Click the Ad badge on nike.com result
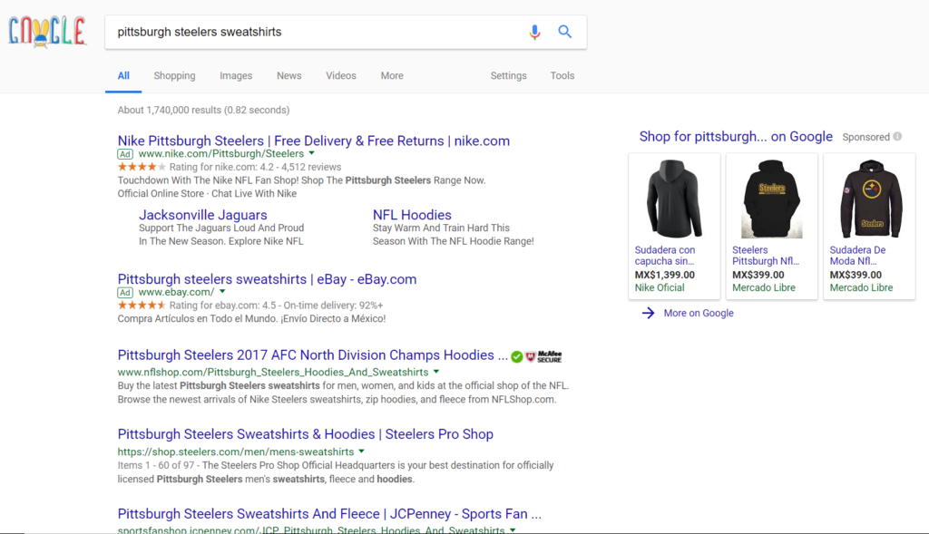 [125, 154]
